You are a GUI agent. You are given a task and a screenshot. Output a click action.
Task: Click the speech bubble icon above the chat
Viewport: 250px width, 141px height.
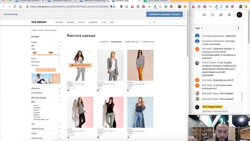point(221,15)
